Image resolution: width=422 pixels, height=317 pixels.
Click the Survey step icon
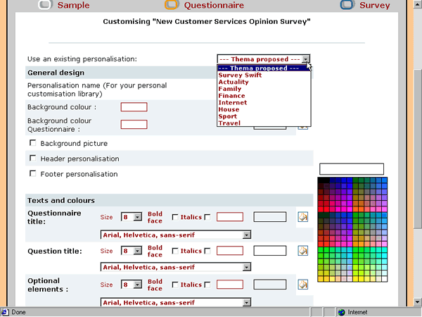[x=347, y=5]
